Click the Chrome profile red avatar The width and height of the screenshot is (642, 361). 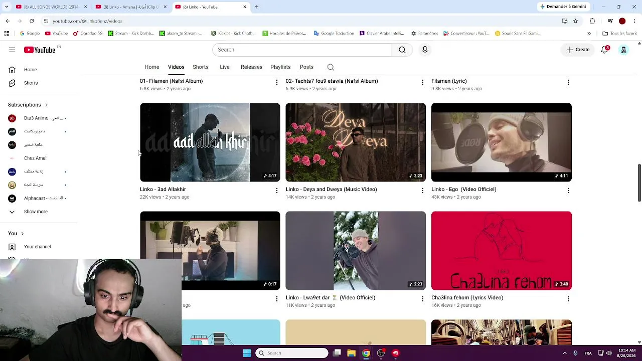[x=622, y=21]
